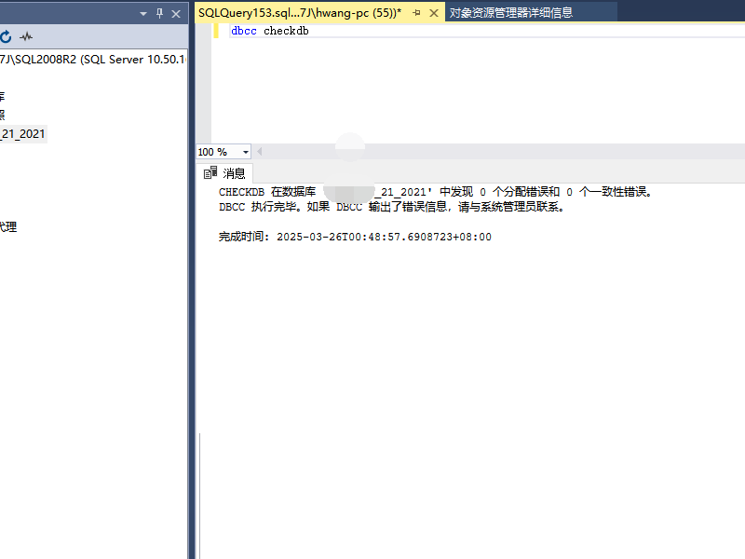
Task: Click the DBCC 执行完毕 message line
Action: click(x=392, y=207)
